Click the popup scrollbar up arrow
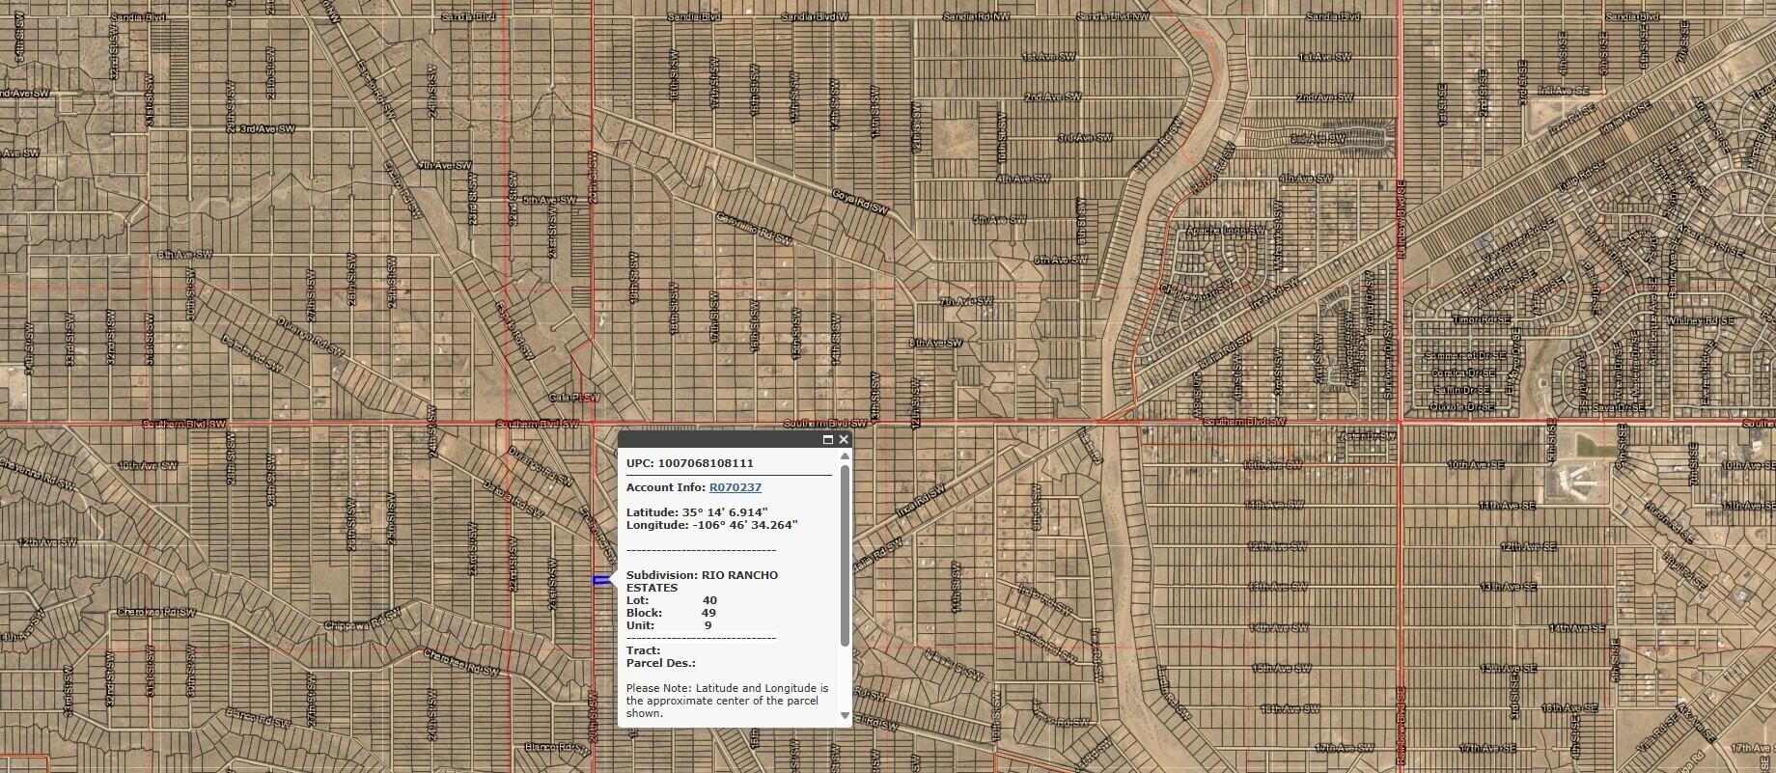1776x773 pixels. (845, 456)
